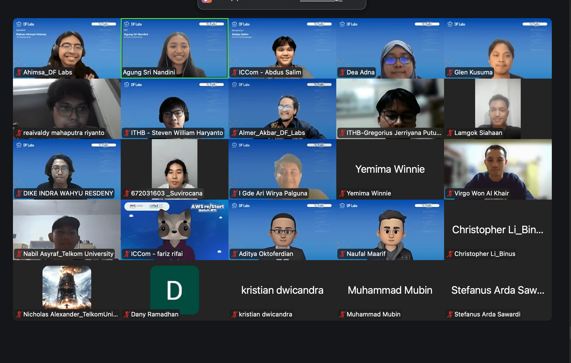Click the orange app icon in top notification

click(x=207, y=1)
